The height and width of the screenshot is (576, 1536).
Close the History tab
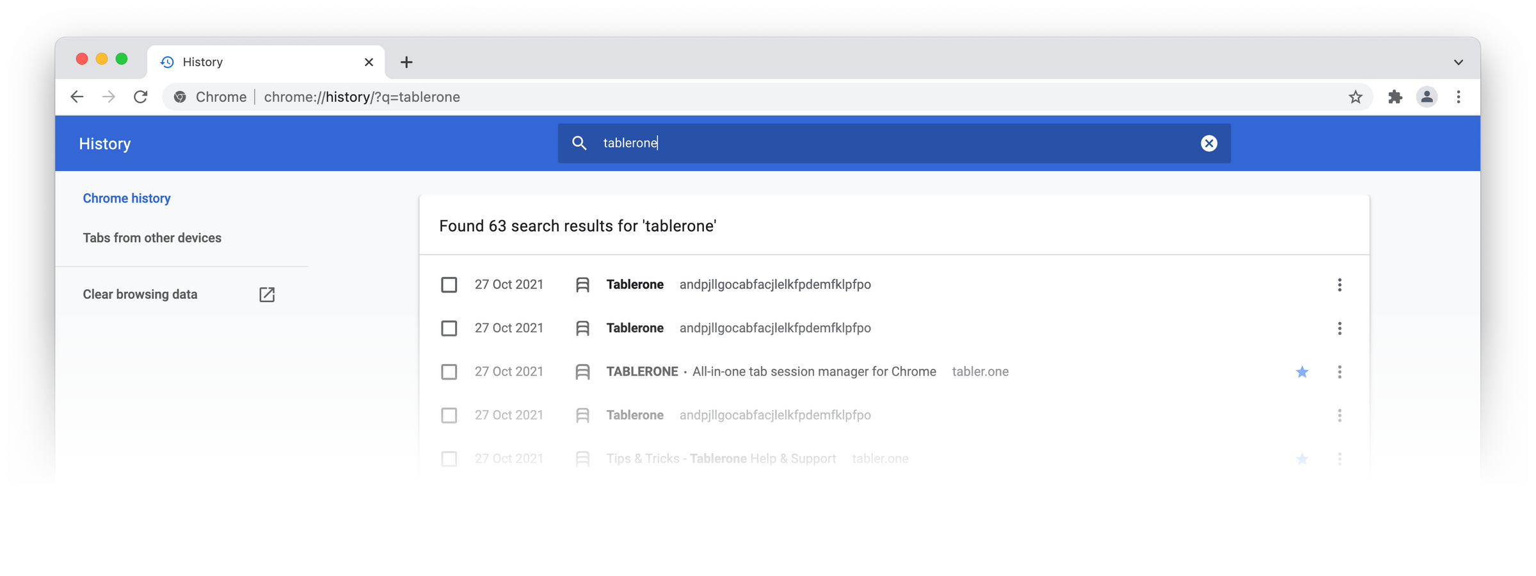(x=369, y=62)
